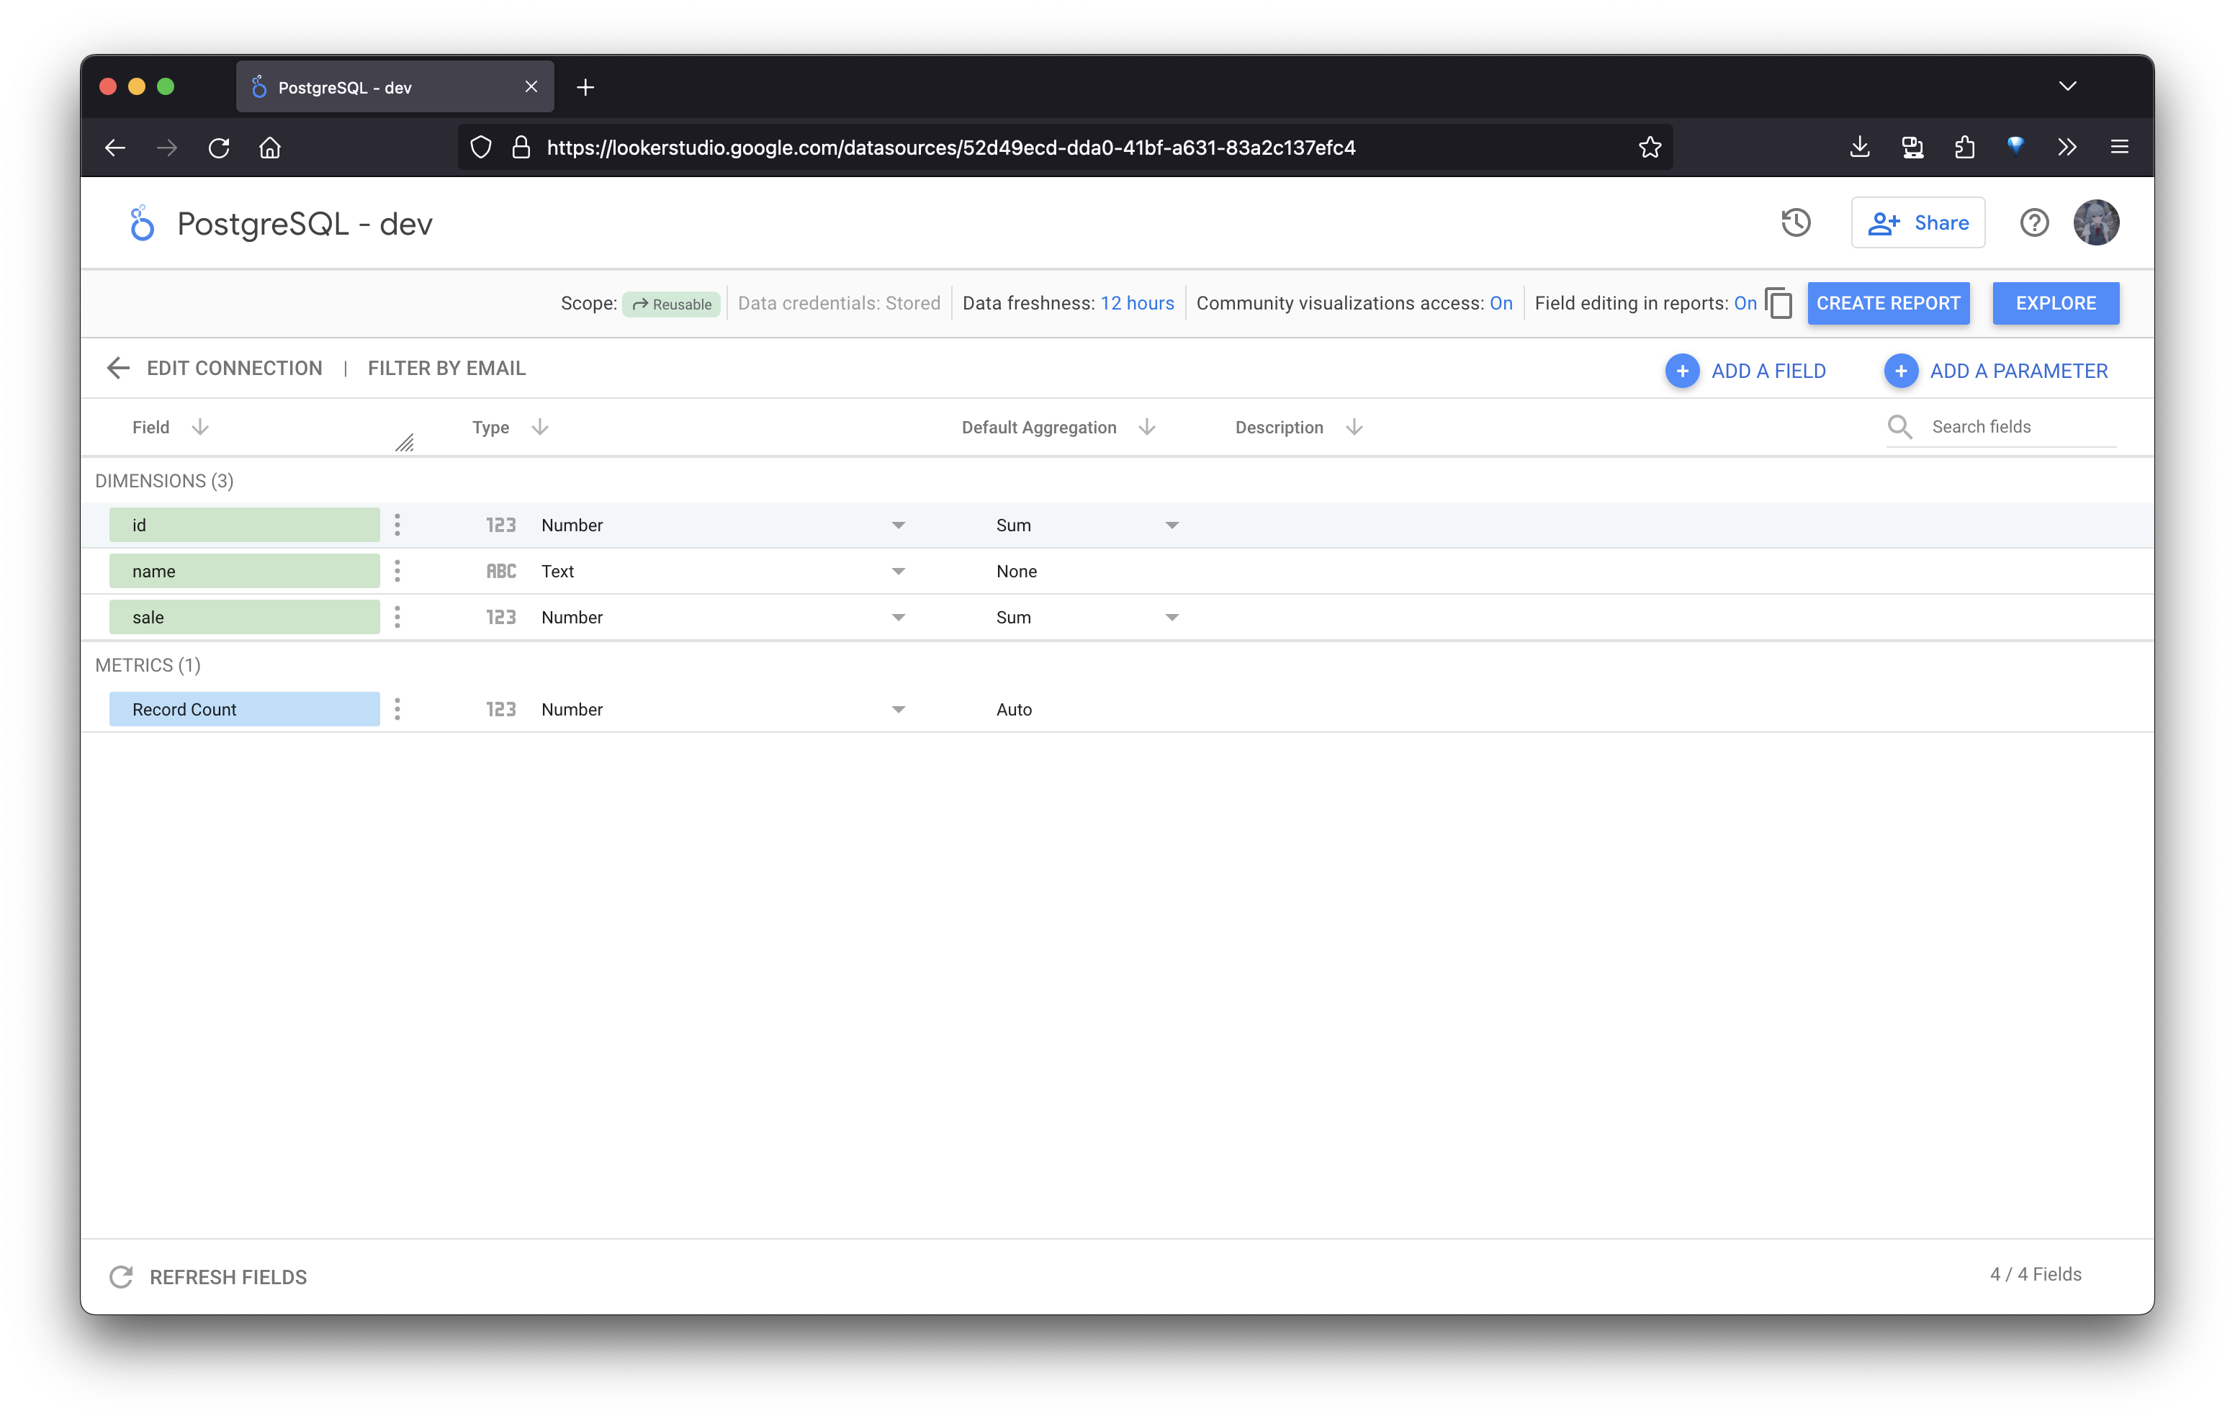Click the Refresh Fields circular arrow icon
This screenshot has width=2235, height=1421.
click(122, 1276)
